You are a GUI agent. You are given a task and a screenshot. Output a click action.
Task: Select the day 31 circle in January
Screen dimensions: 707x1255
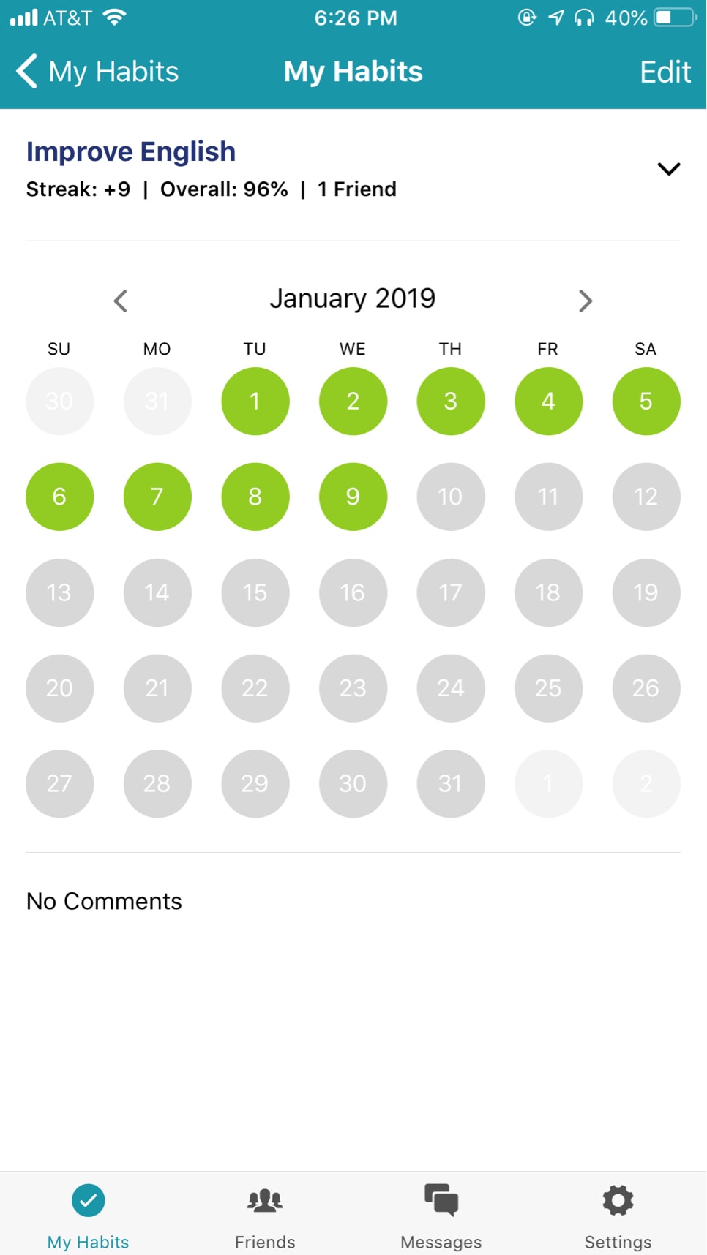(451, 783)
